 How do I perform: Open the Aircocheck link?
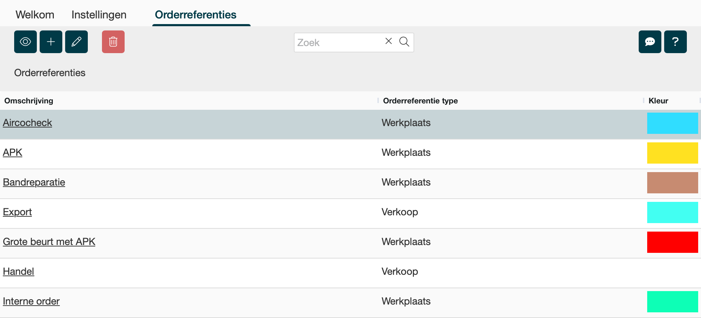pos(27,123)
